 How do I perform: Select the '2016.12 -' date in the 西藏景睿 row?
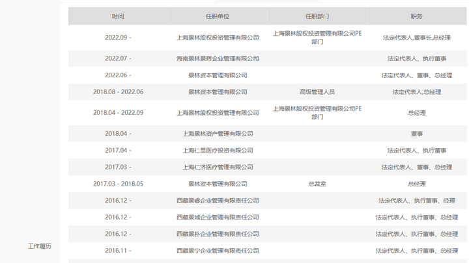(x=118, y=201)
